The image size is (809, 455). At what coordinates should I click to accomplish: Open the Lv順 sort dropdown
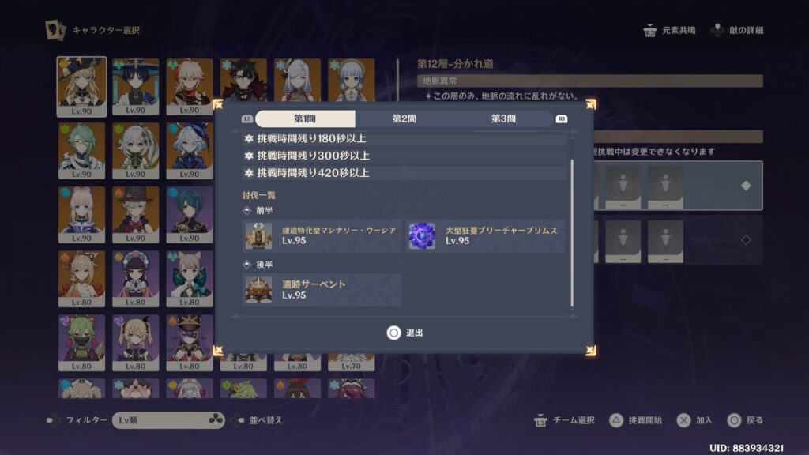coord(168,420)
